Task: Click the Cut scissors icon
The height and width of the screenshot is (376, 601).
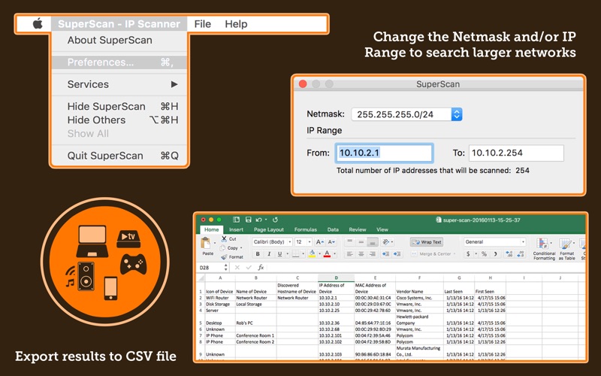Action: point(222,238)
